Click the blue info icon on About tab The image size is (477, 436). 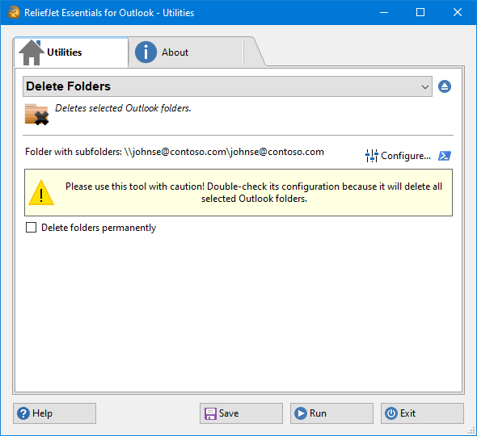click(146, 52)
